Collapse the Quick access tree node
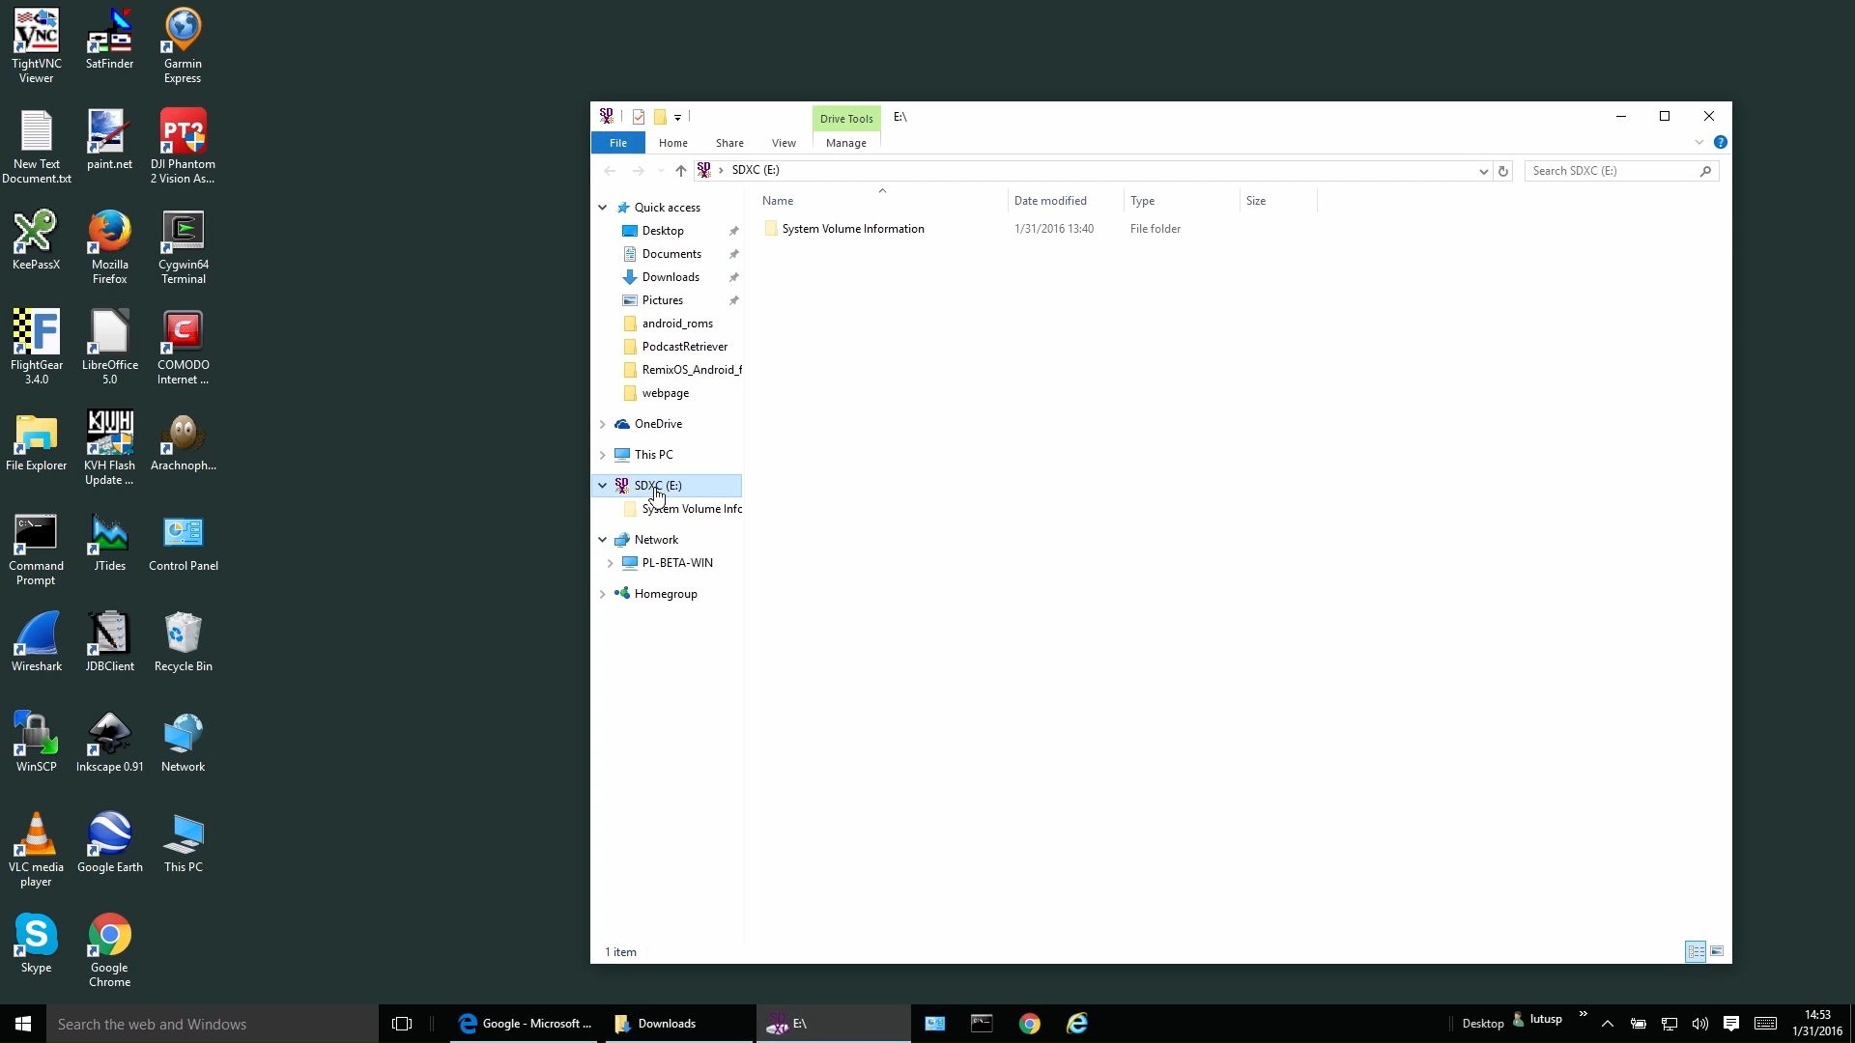The height and width of the screenshot is (1043, 1855). [603, 208]
